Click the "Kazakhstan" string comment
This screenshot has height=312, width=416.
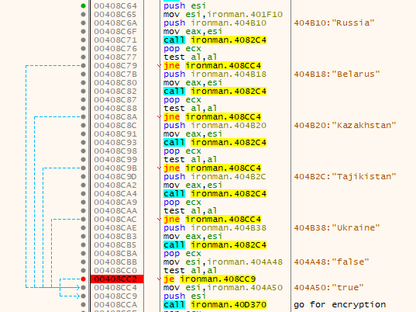[345, 125]
